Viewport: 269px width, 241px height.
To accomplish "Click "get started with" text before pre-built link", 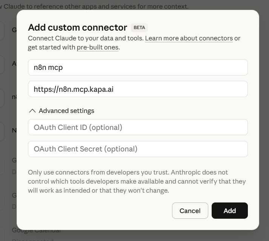I will [x=52, y=47].
